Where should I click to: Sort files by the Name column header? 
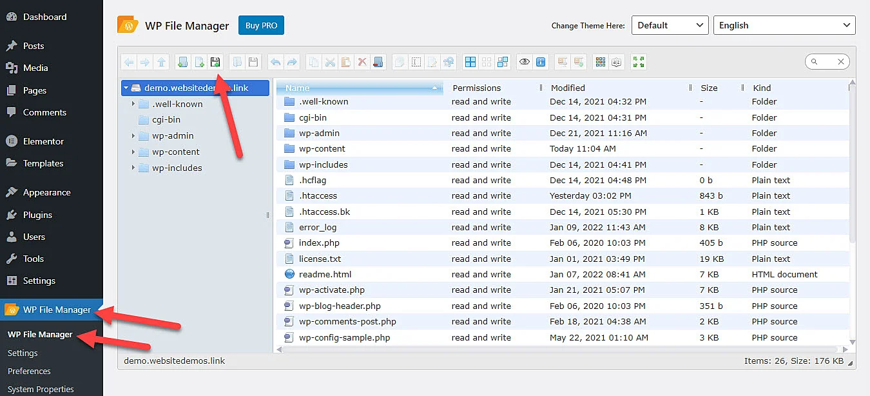click(360, 88)
